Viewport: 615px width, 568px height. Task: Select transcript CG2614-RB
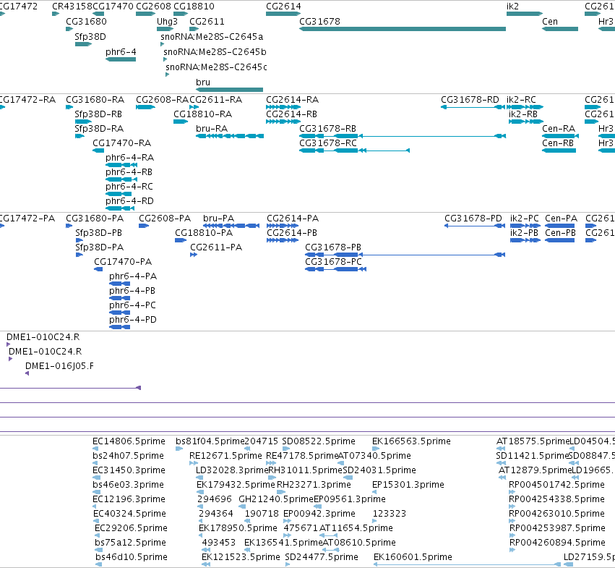point(283,122)
